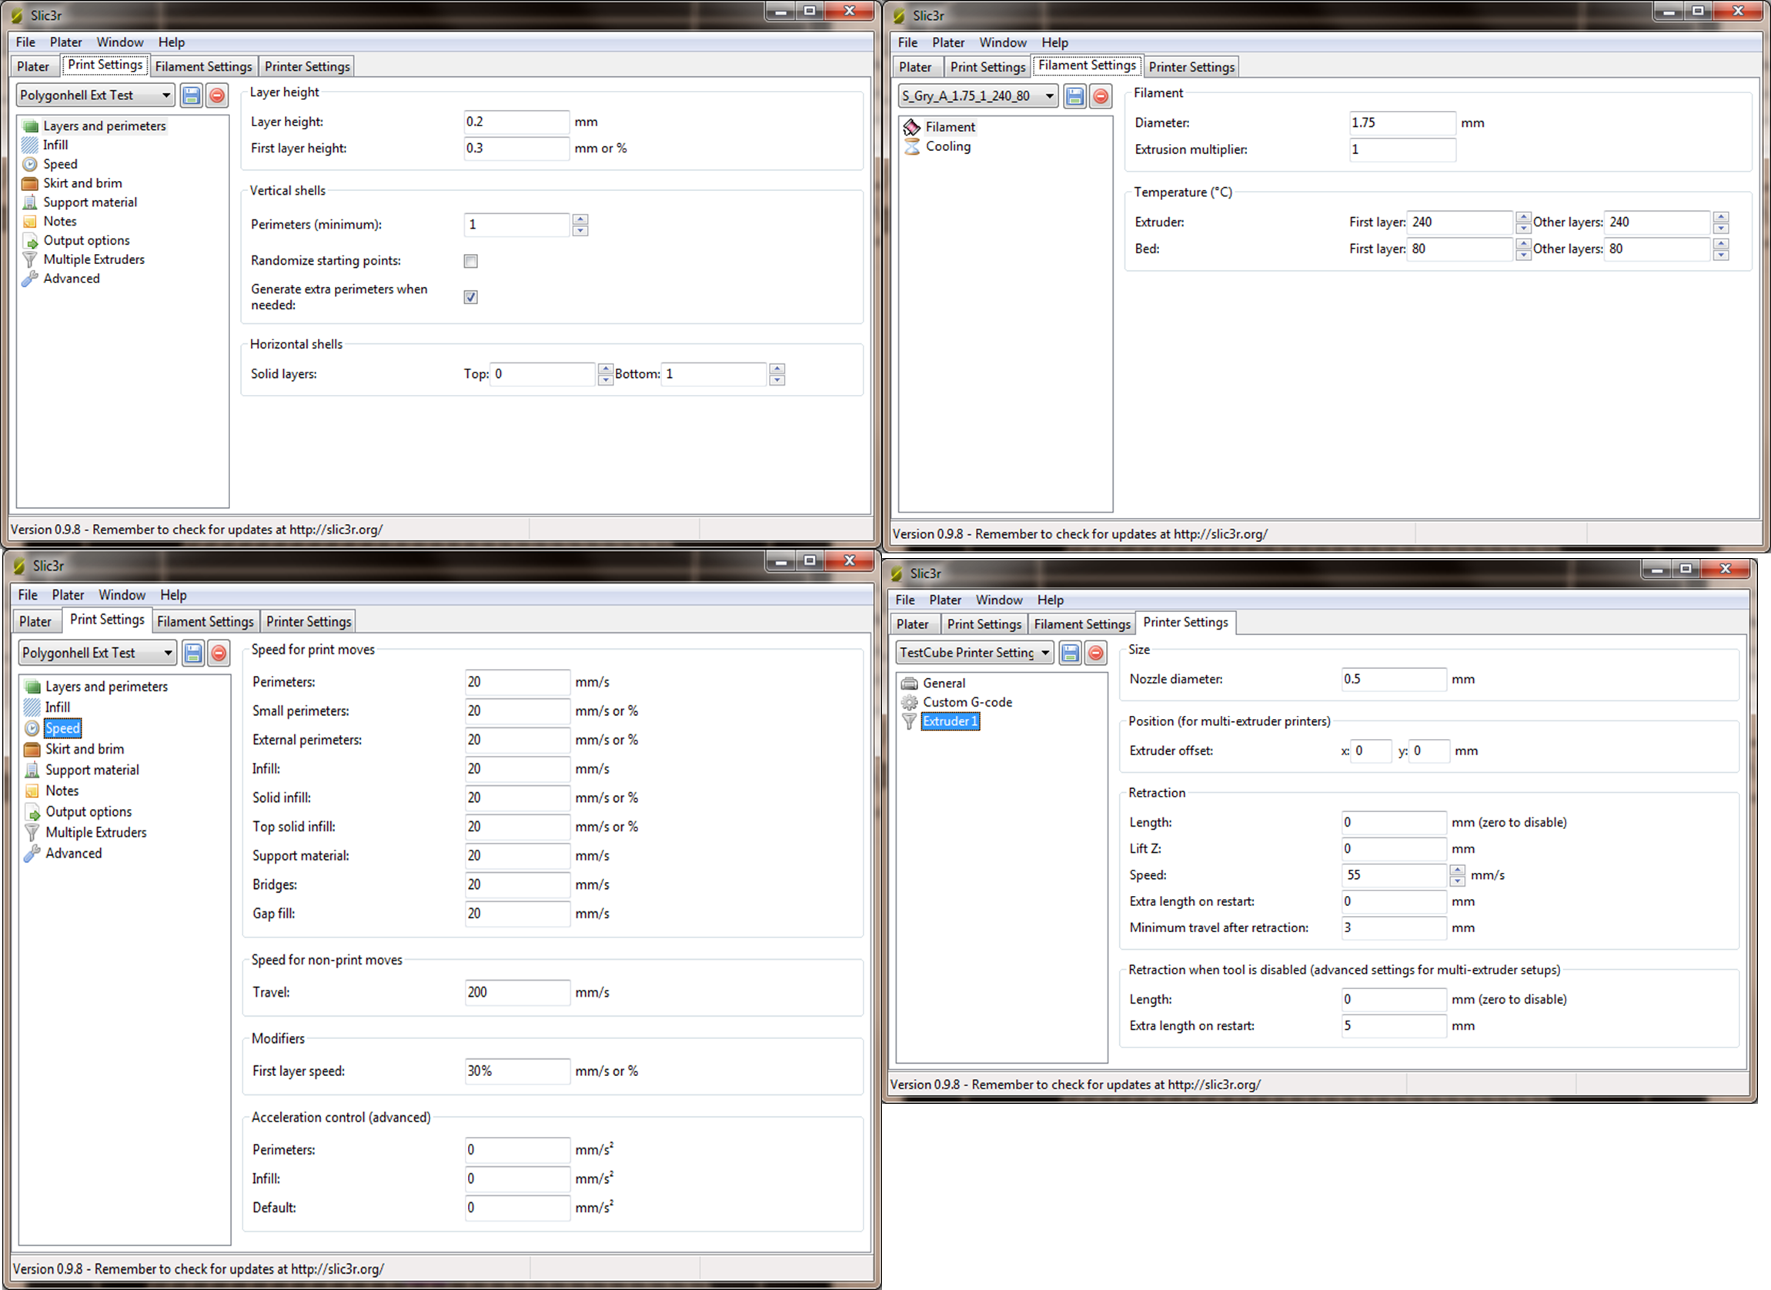Screen dimensions: 1771x1290
Task: Increase Perimeters (minimum) with spinner up arrow
Action: [580, 219]
